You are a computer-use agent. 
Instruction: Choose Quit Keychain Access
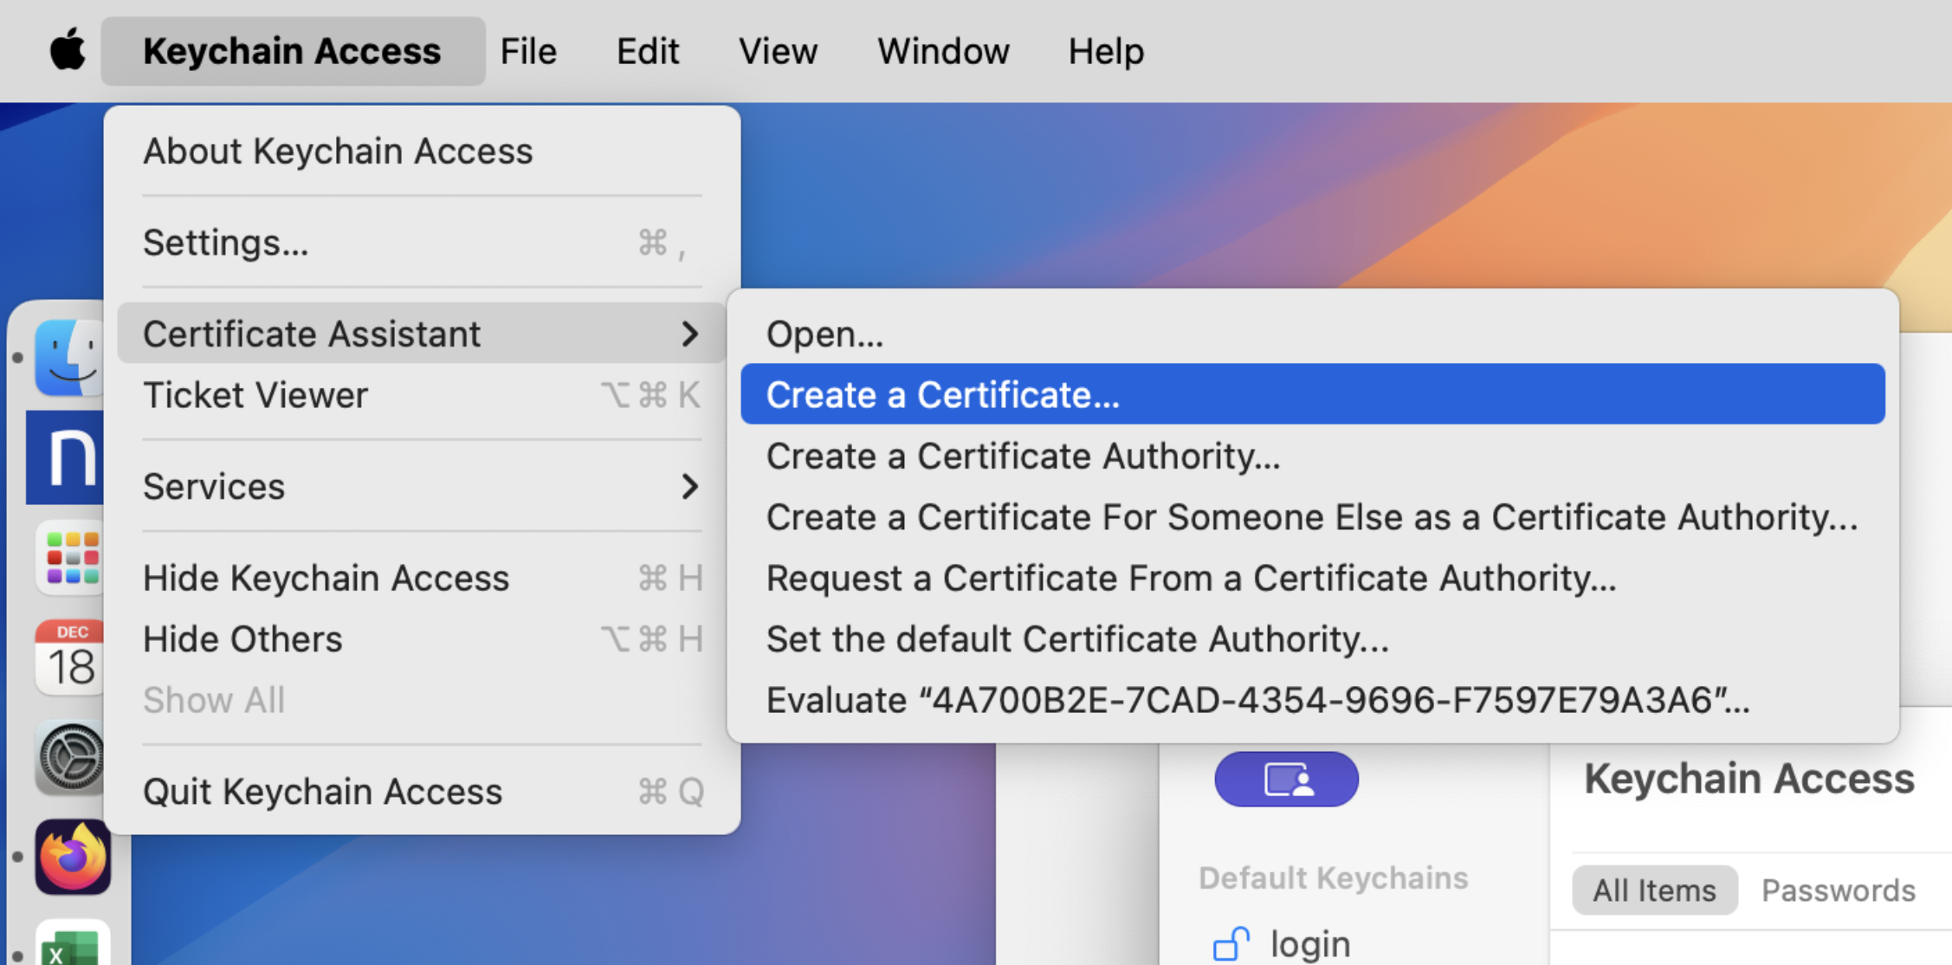[x=322, y=792]
